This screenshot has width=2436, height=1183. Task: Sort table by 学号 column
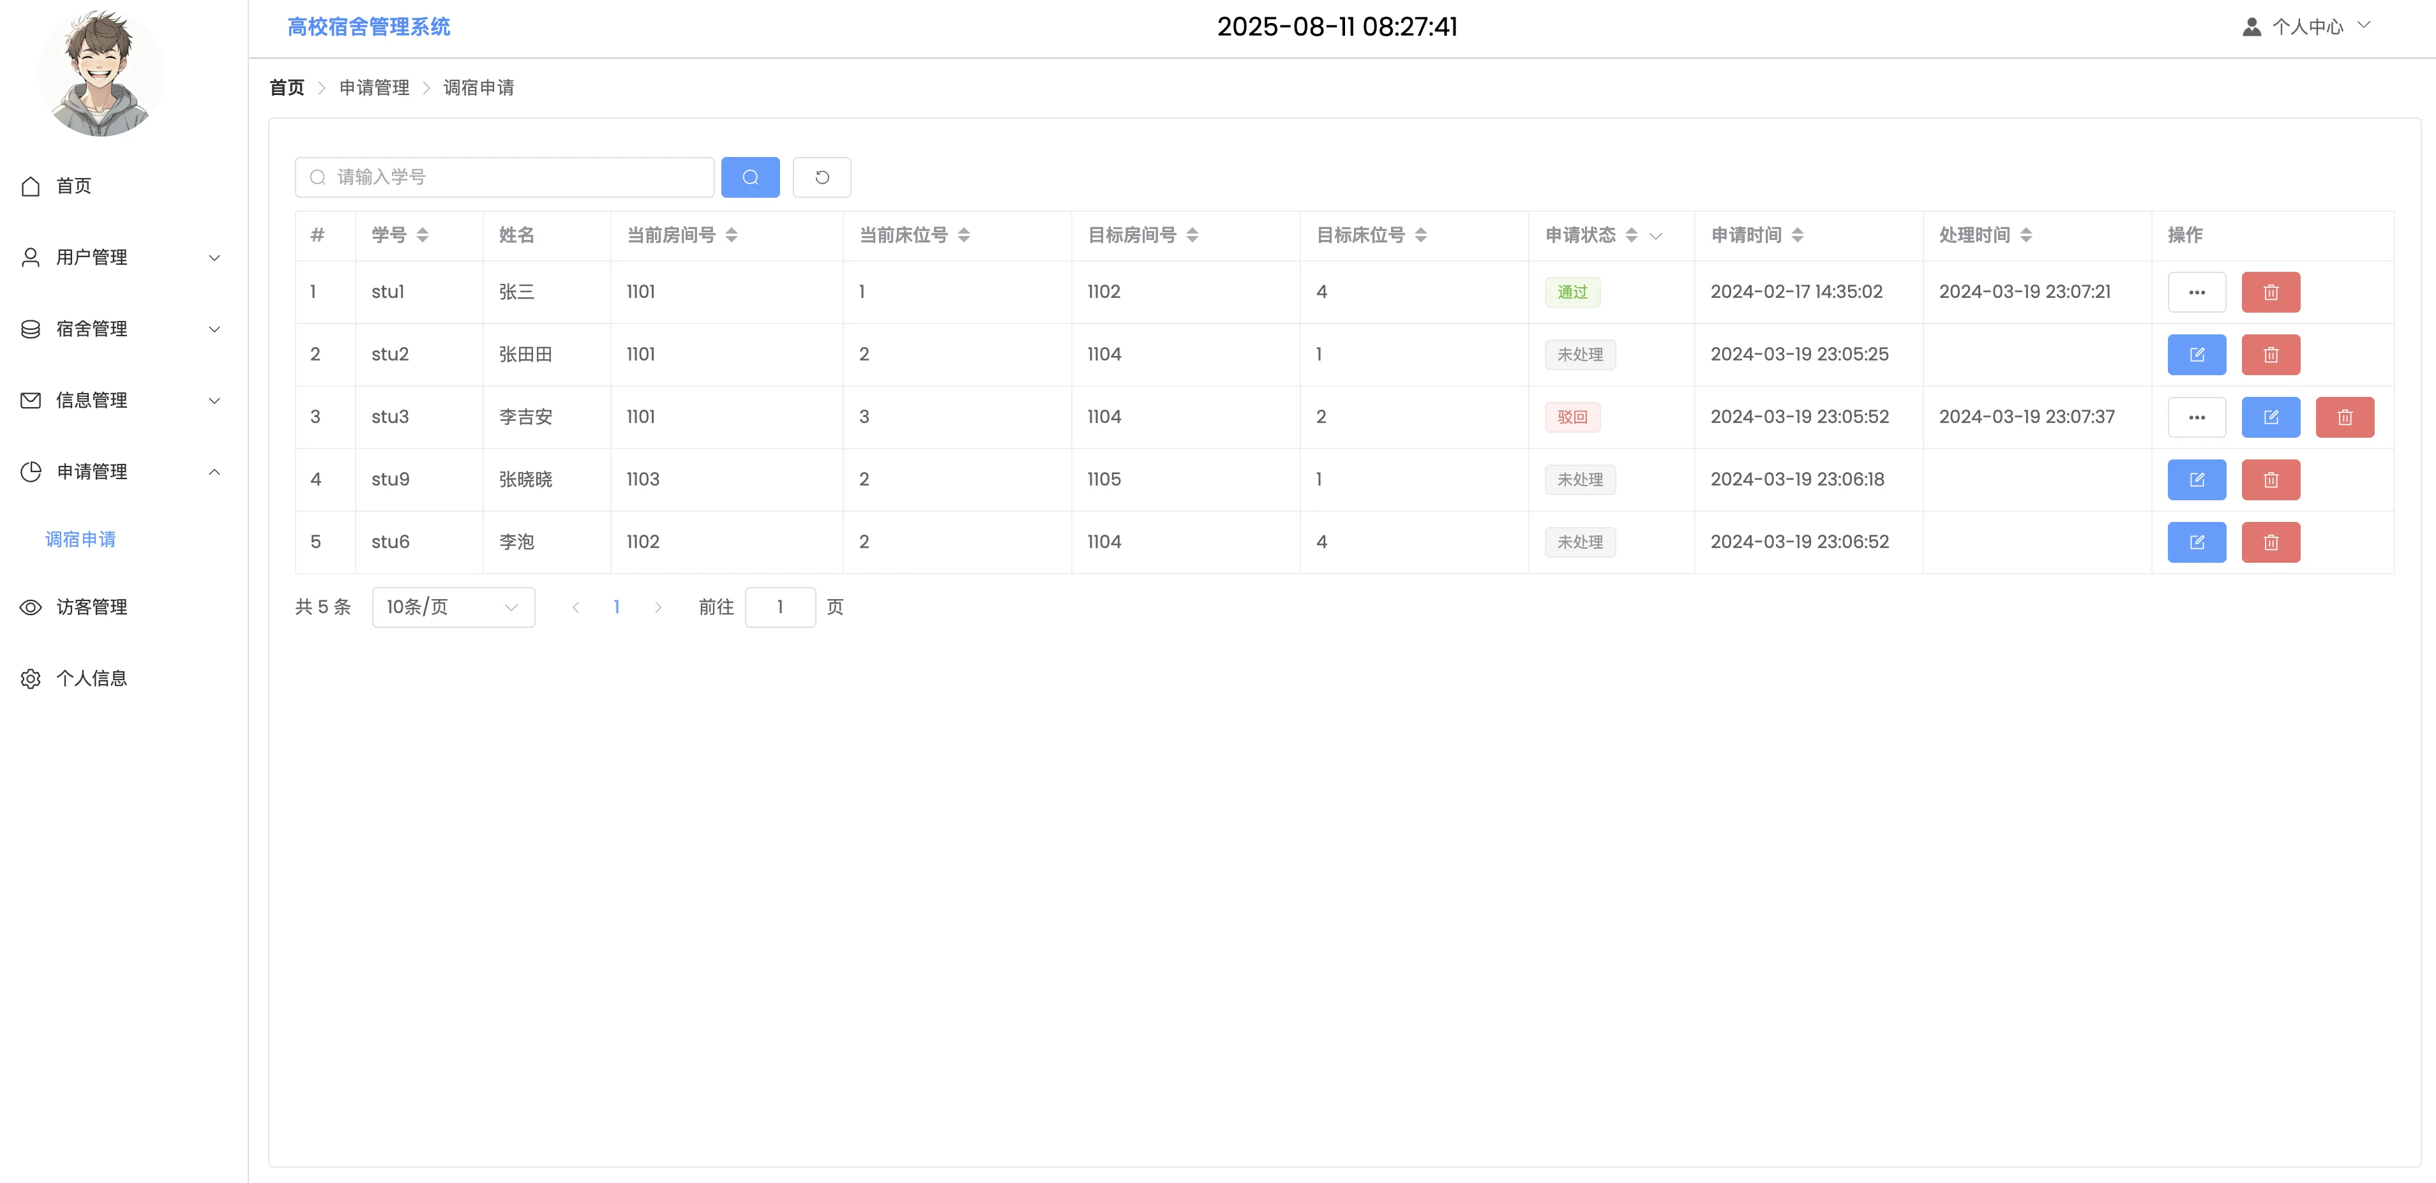tap(422, 235)
